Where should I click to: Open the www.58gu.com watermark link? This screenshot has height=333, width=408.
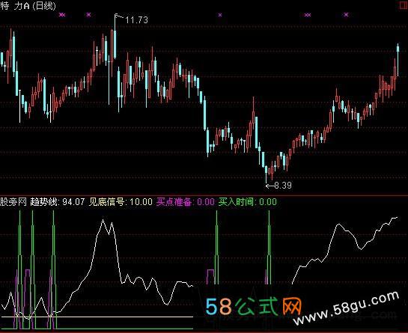pos(347,308)
